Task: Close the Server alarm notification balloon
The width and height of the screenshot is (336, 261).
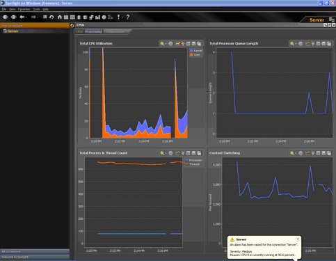Action: pos(298,239)
